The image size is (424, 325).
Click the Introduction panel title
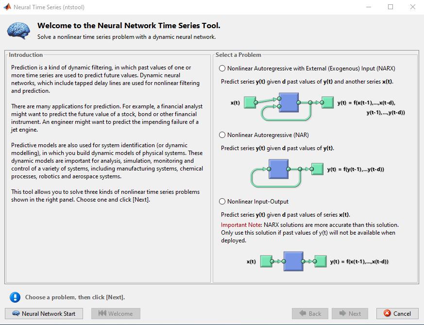[x=26, y=55]
